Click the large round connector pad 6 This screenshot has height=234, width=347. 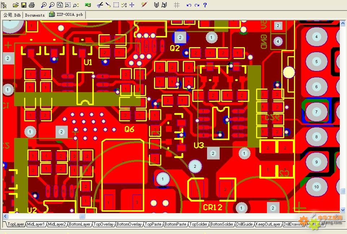pyautogui.click(x=316, y=87)
